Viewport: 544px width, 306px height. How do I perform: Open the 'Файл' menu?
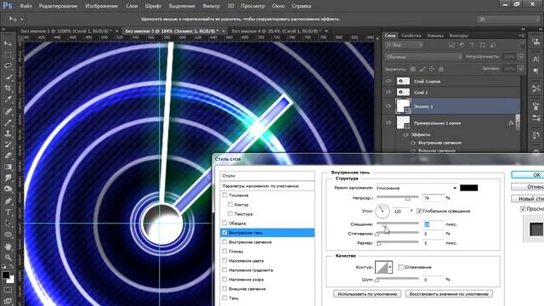[26, 6]
